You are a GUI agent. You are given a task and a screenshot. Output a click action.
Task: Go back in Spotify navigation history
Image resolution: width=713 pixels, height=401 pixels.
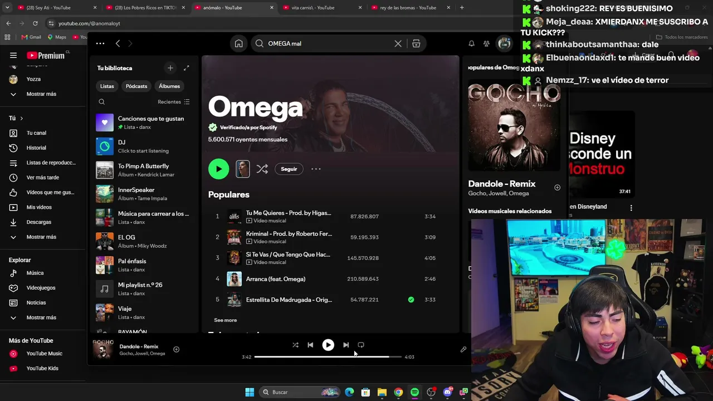click(x=118, y=43)
